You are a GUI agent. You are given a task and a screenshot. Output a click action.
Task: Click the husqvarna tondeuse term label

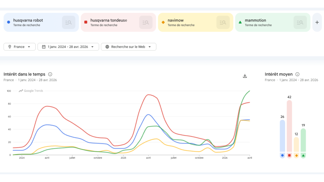109,20
